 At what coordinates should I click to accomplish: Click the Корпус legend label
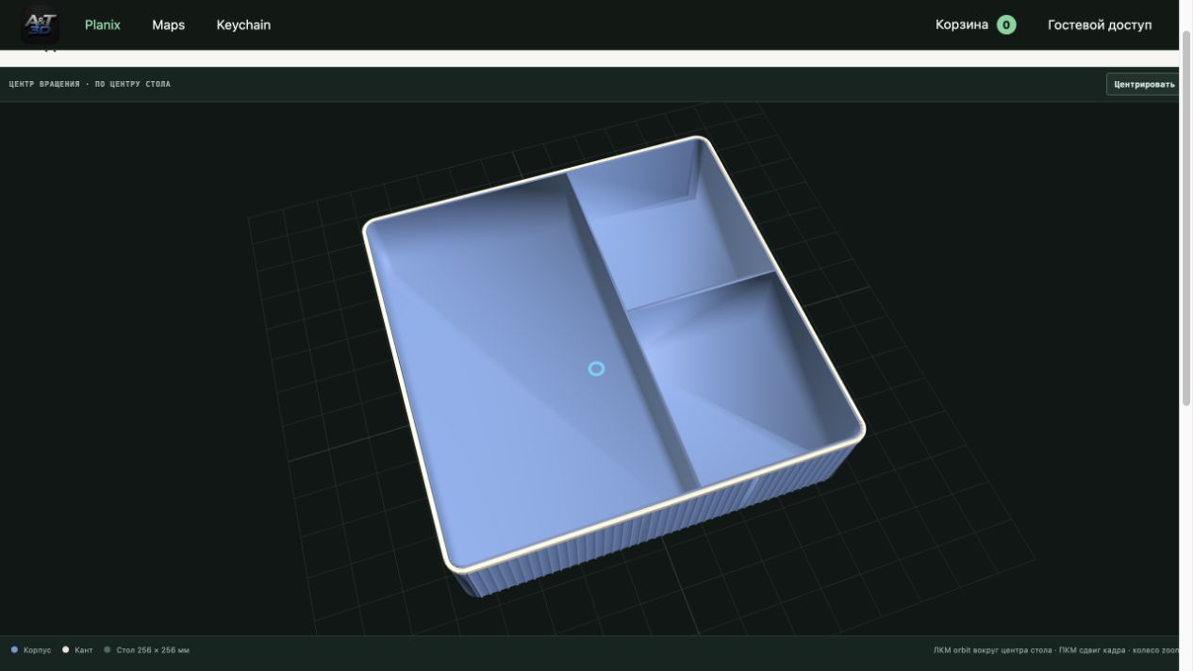pos(37,650)
